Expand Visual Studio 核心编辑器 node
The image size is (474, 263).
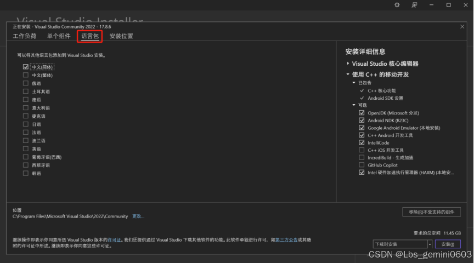point(348,64)
